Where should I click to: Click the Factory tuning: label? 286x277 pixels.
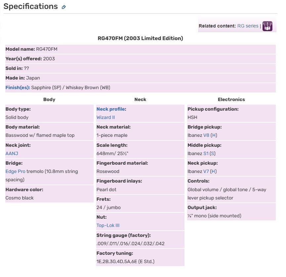tap(115, 253)
